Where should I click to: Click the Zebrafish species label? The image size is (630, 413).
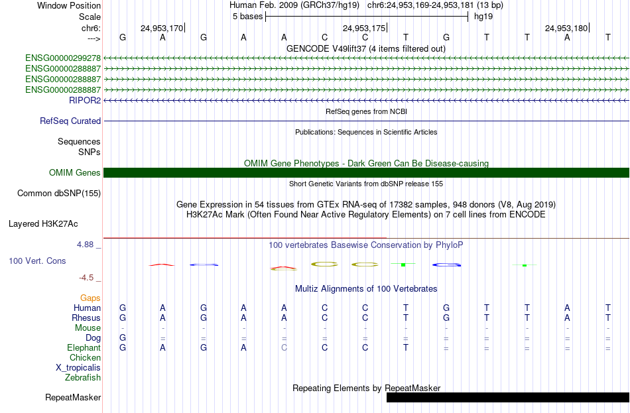[x=83, y=378]
